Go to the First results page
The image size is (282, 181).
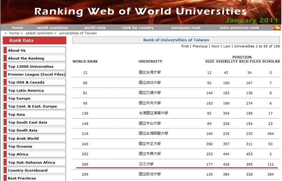(185, 46)
